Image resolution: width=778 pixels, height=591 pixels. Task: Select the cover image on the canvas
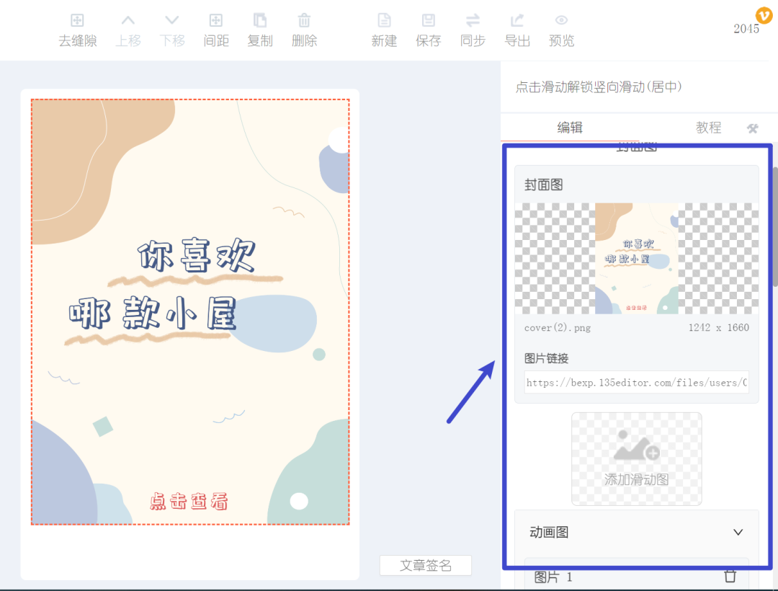pyautogui.click(x=190, y=311)
